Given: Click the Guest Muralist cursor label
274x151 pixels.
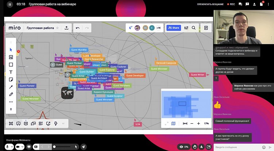Looking at the screenshot, I should [x=79, y=50].
